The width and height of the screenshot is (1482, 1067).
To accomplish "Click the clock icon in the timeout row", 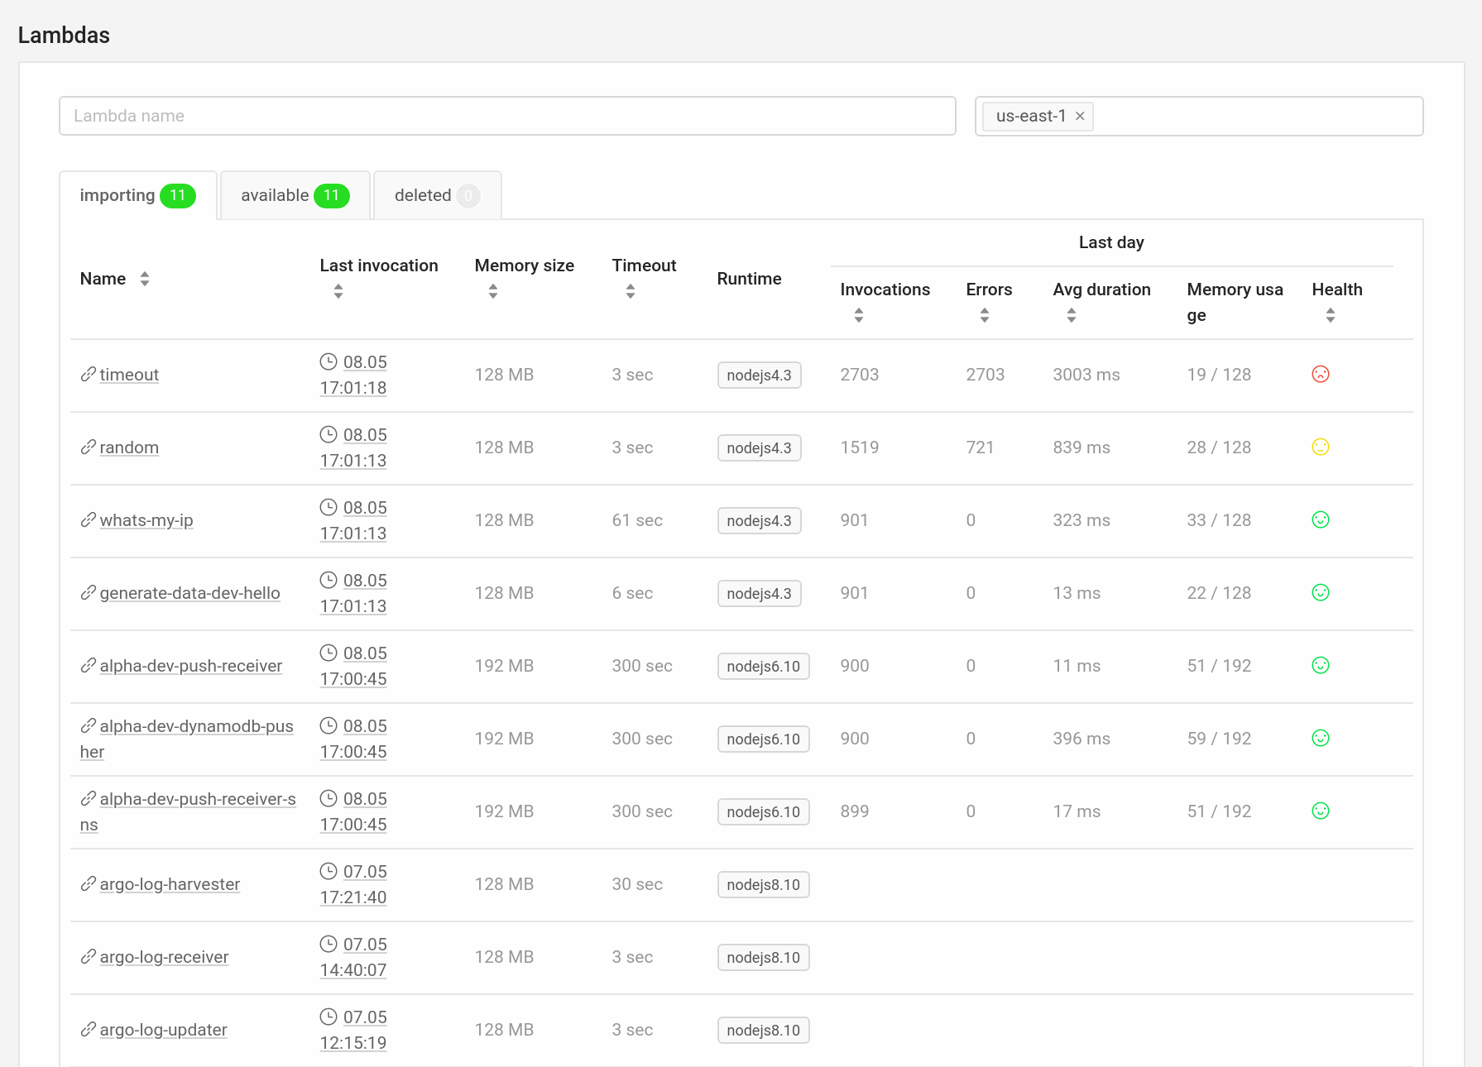I will coord(329,361).
